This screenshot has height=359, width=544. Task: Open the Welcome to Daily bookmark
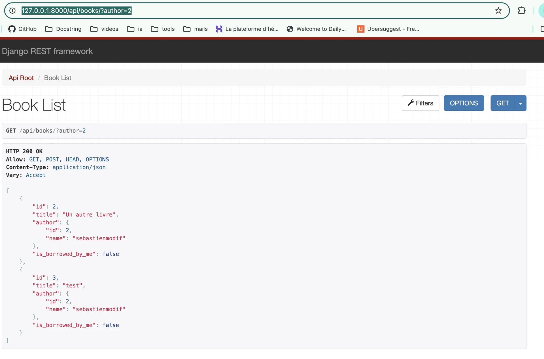tap(316, 29)
